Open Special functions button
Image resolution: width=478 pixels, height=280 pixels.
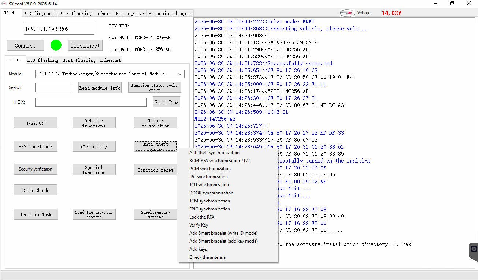[x=94, y=169]
